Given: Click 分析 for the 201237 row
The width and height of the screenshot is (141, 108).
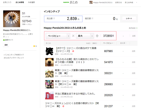Looking at the screenshot, I should 134,106.
